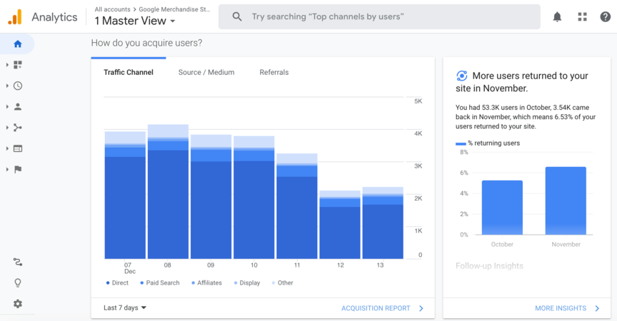The height and width of the screenshot is (321, 617).
Task: Open the Last 7 days date dropdown
Action: click(125, 307)
